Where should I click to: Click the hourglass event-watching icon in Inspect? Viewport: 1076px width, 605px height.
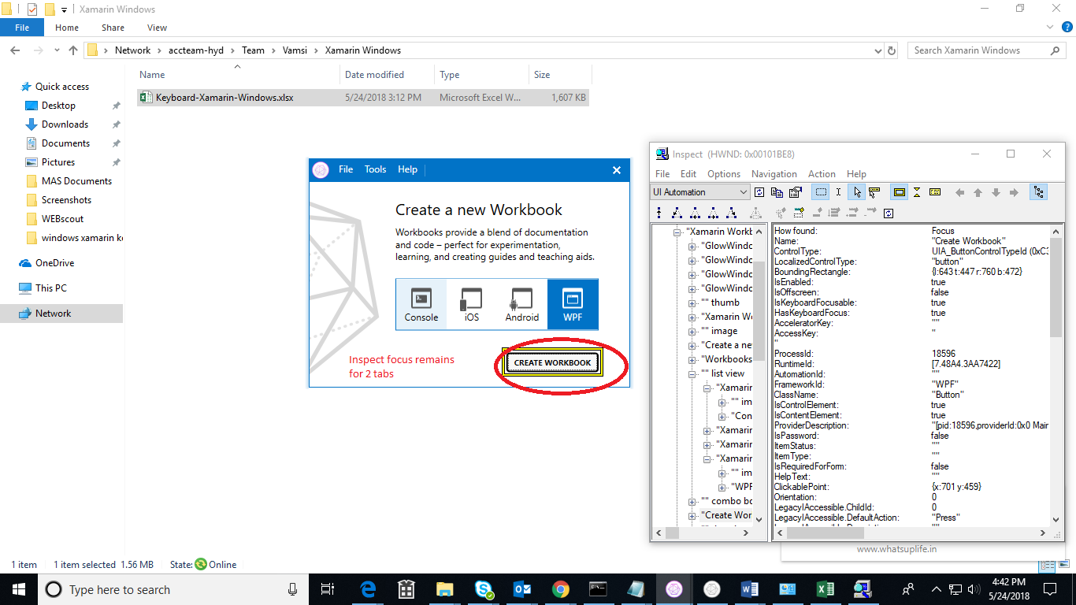click(917, 191)
